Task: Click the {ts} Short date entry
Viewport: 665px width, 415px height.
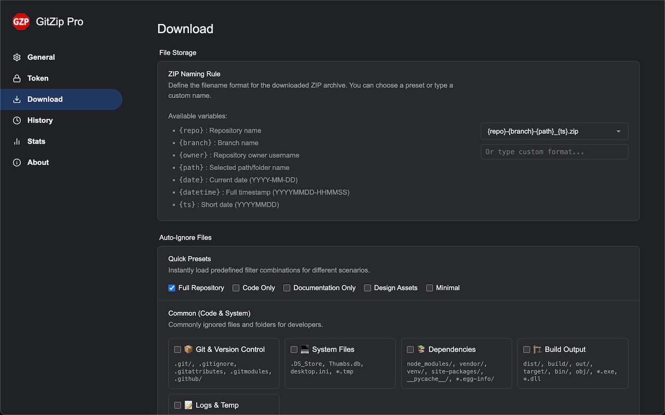Action: point(229,205)
